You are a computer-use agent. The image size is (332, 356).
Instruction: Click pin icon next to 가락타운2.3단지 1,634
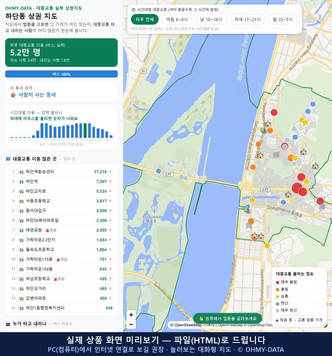[110, 240]
